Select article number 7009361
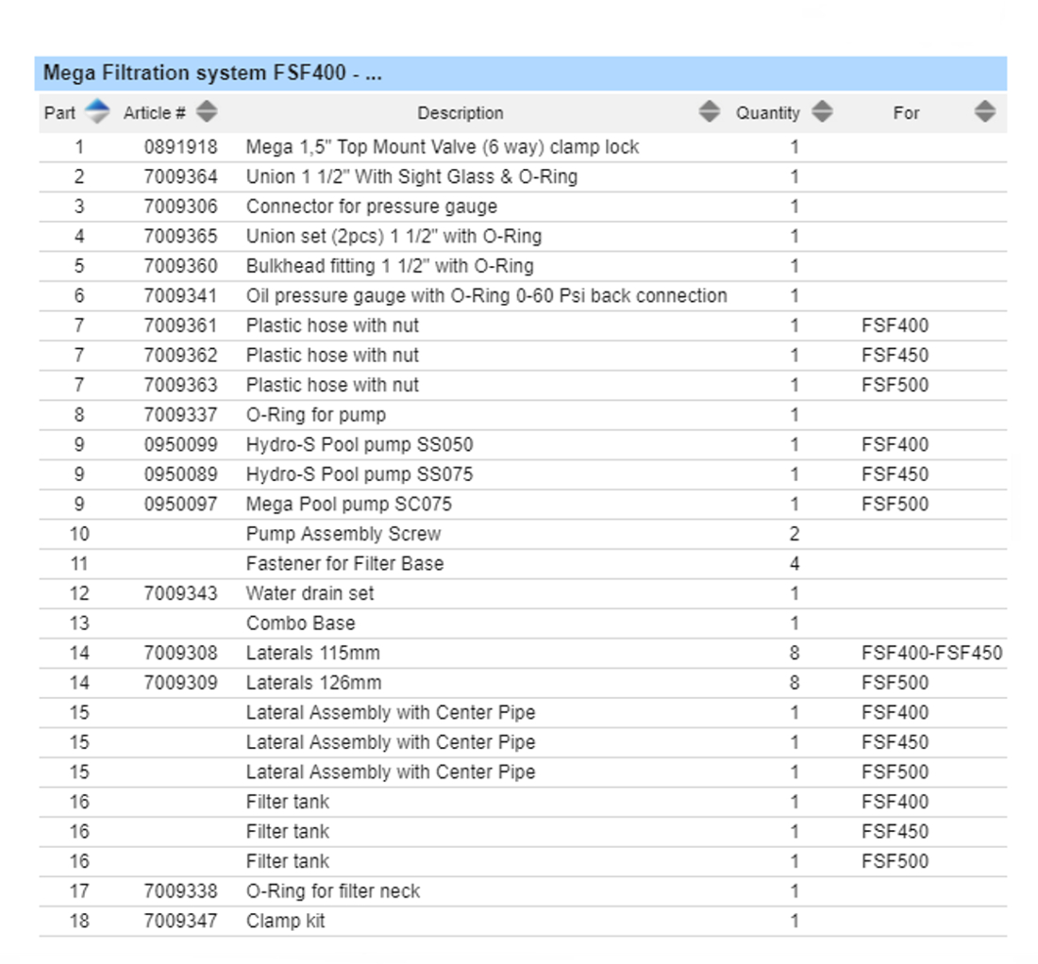The width and height of the screenshot is (1038, 964). (181, 325)
